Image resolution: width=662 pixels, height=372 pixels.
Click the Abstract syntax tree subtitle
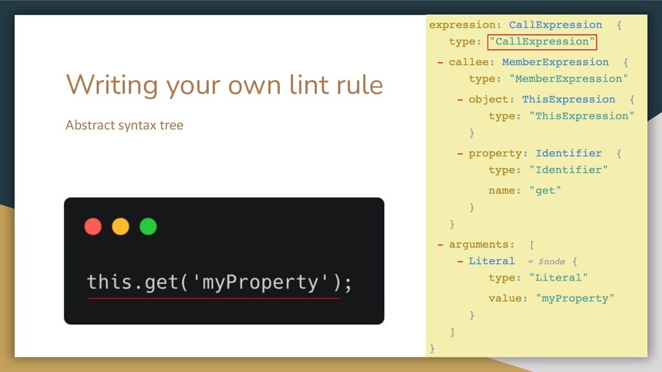[125, 125]
